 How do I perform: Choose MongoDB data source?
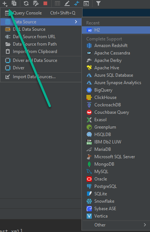(x=116, y=164)
